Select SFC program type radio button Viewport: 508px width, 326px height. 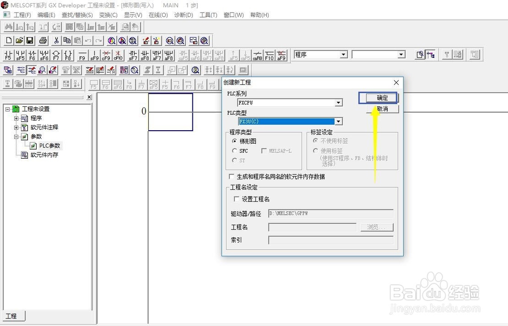point(234,151)
